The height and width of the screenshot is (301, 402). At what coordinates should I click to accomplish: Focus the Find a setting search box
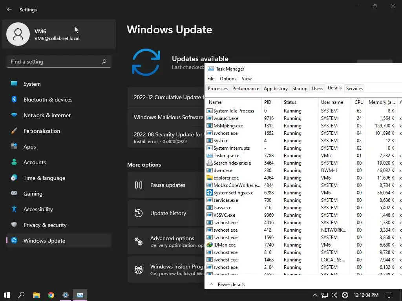(59, 62)
